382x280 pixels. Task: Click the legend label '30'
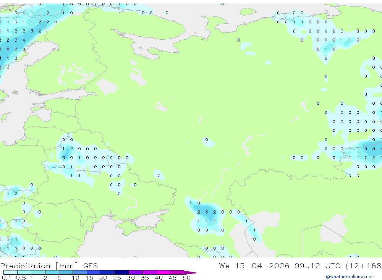tap(131, 278)
